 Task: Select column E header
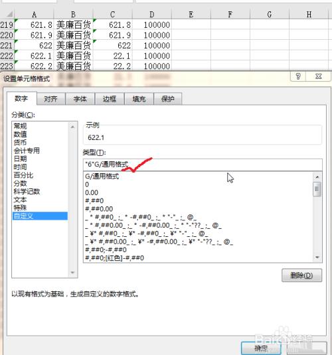tap(191, 15)
